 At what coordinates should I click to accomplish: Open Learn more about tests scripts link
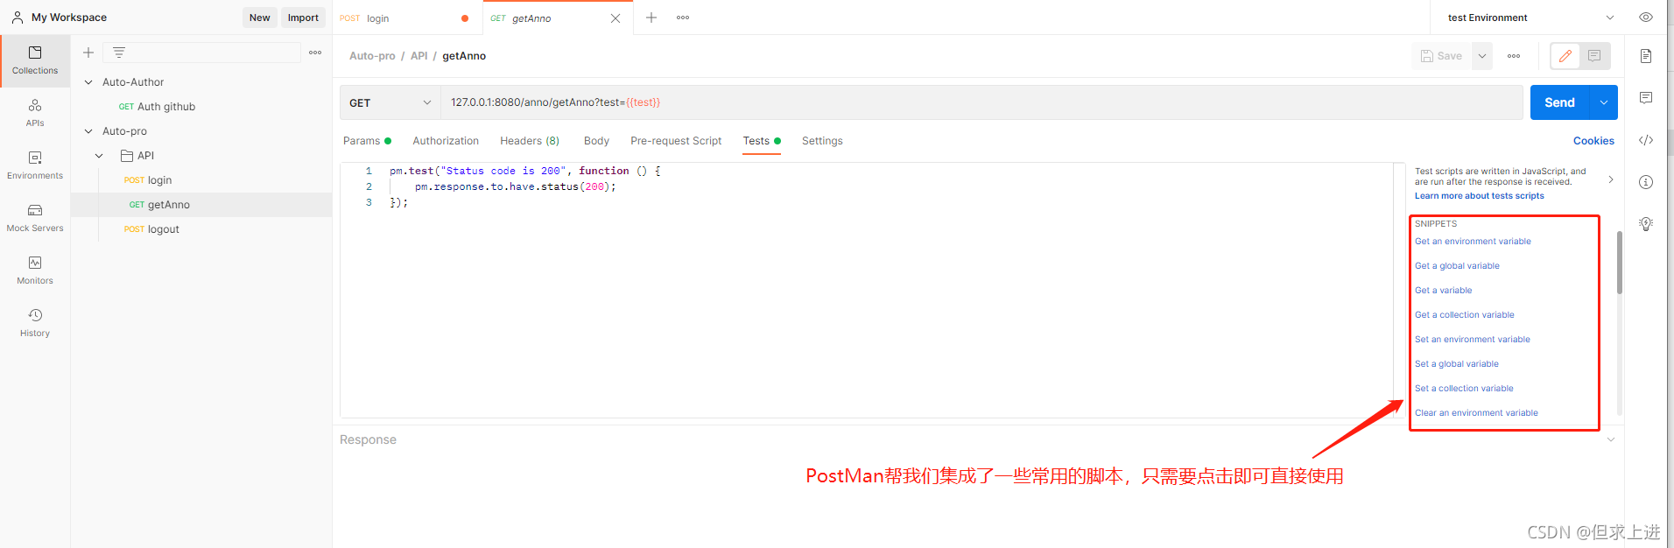1480,196
